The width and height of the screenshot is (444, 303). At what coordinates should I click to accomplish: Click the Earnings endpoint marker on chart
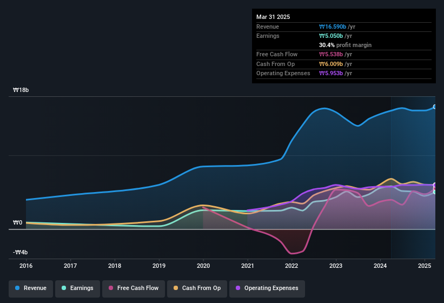435,192
